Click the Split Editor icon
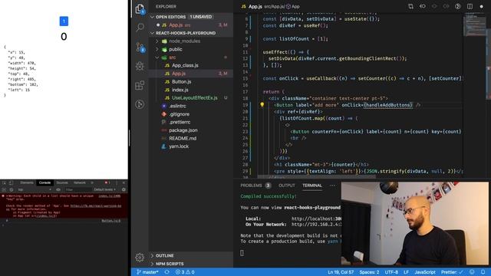Viewport: 491px width, 276px height. click(x=470, y=6)
